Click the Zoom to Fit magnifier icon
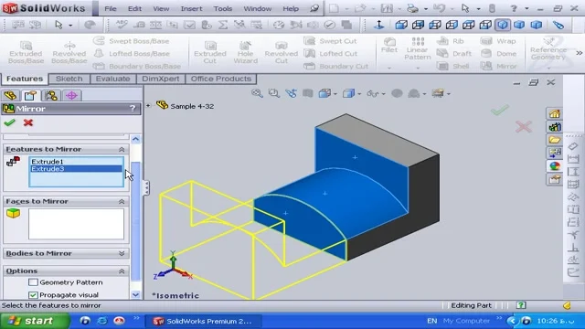Viewport: 585px width, 329px height. pyautogui.click(x=257, y=93)
